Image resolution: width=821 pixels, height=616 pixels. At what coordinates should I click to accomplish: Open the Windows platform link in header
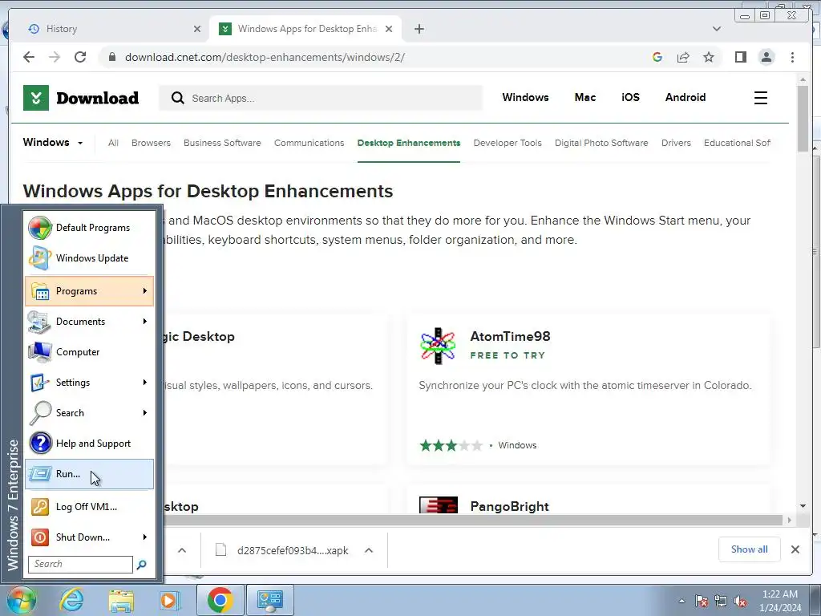click(x=525, y=97)
